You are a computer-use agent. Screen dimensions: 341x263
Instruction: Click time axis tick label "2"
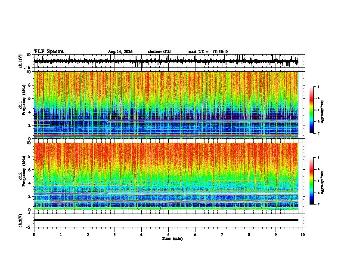pyautogui.click(x=88, y=235)
